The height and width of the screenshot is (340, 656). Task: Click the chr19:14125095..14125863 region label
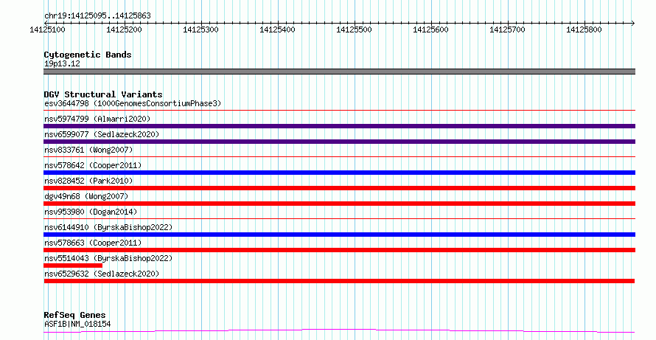pos(97,16)
